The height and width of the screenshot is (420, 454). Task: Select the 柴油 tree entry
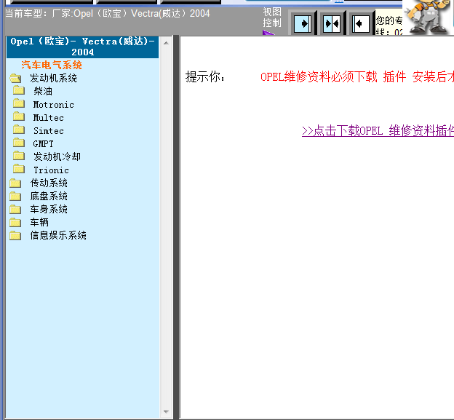pyautogui.click(x=43, y=91)
